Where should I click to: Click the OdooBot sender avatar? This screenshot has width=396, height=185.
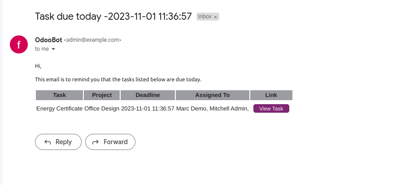19,44
